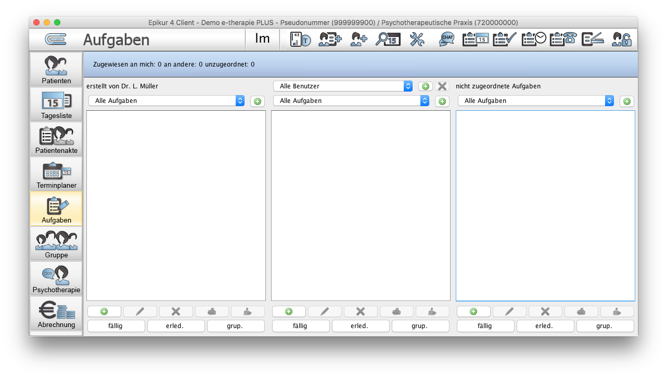Open the Terminplaner sidebar item
This screenshot has width=667, height=378.
pos(56,174)
